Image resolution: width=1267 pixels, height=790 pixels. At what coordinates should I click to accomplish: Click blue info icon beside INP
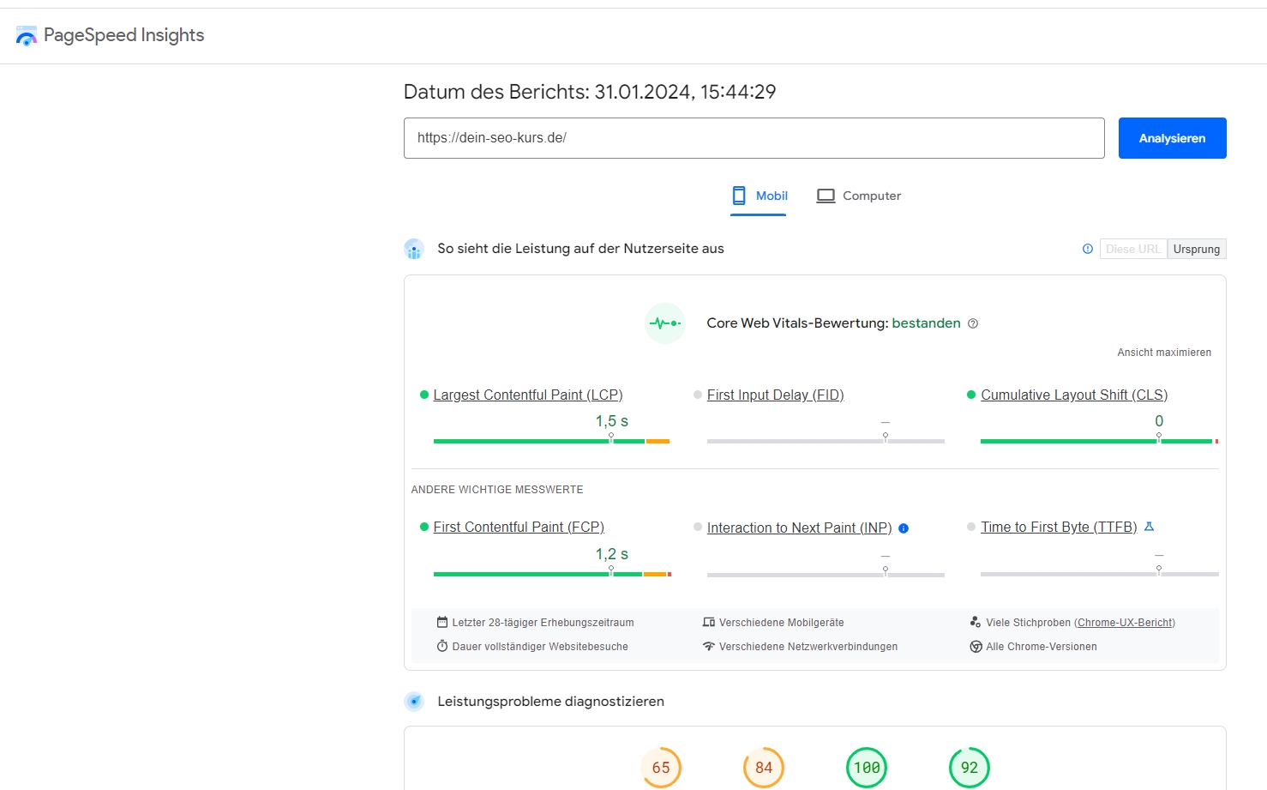tap(904, 528)
